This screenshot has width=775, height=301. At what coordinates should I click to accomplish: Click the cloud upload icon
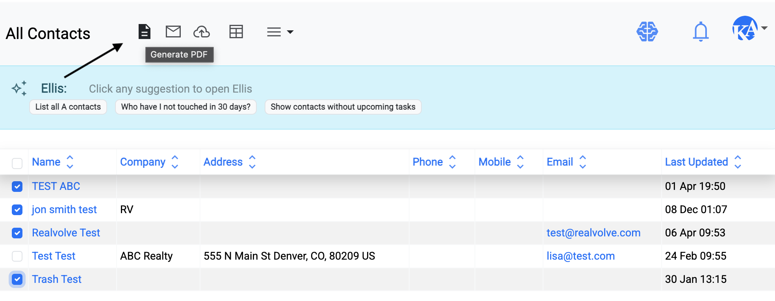pos(202,32)
